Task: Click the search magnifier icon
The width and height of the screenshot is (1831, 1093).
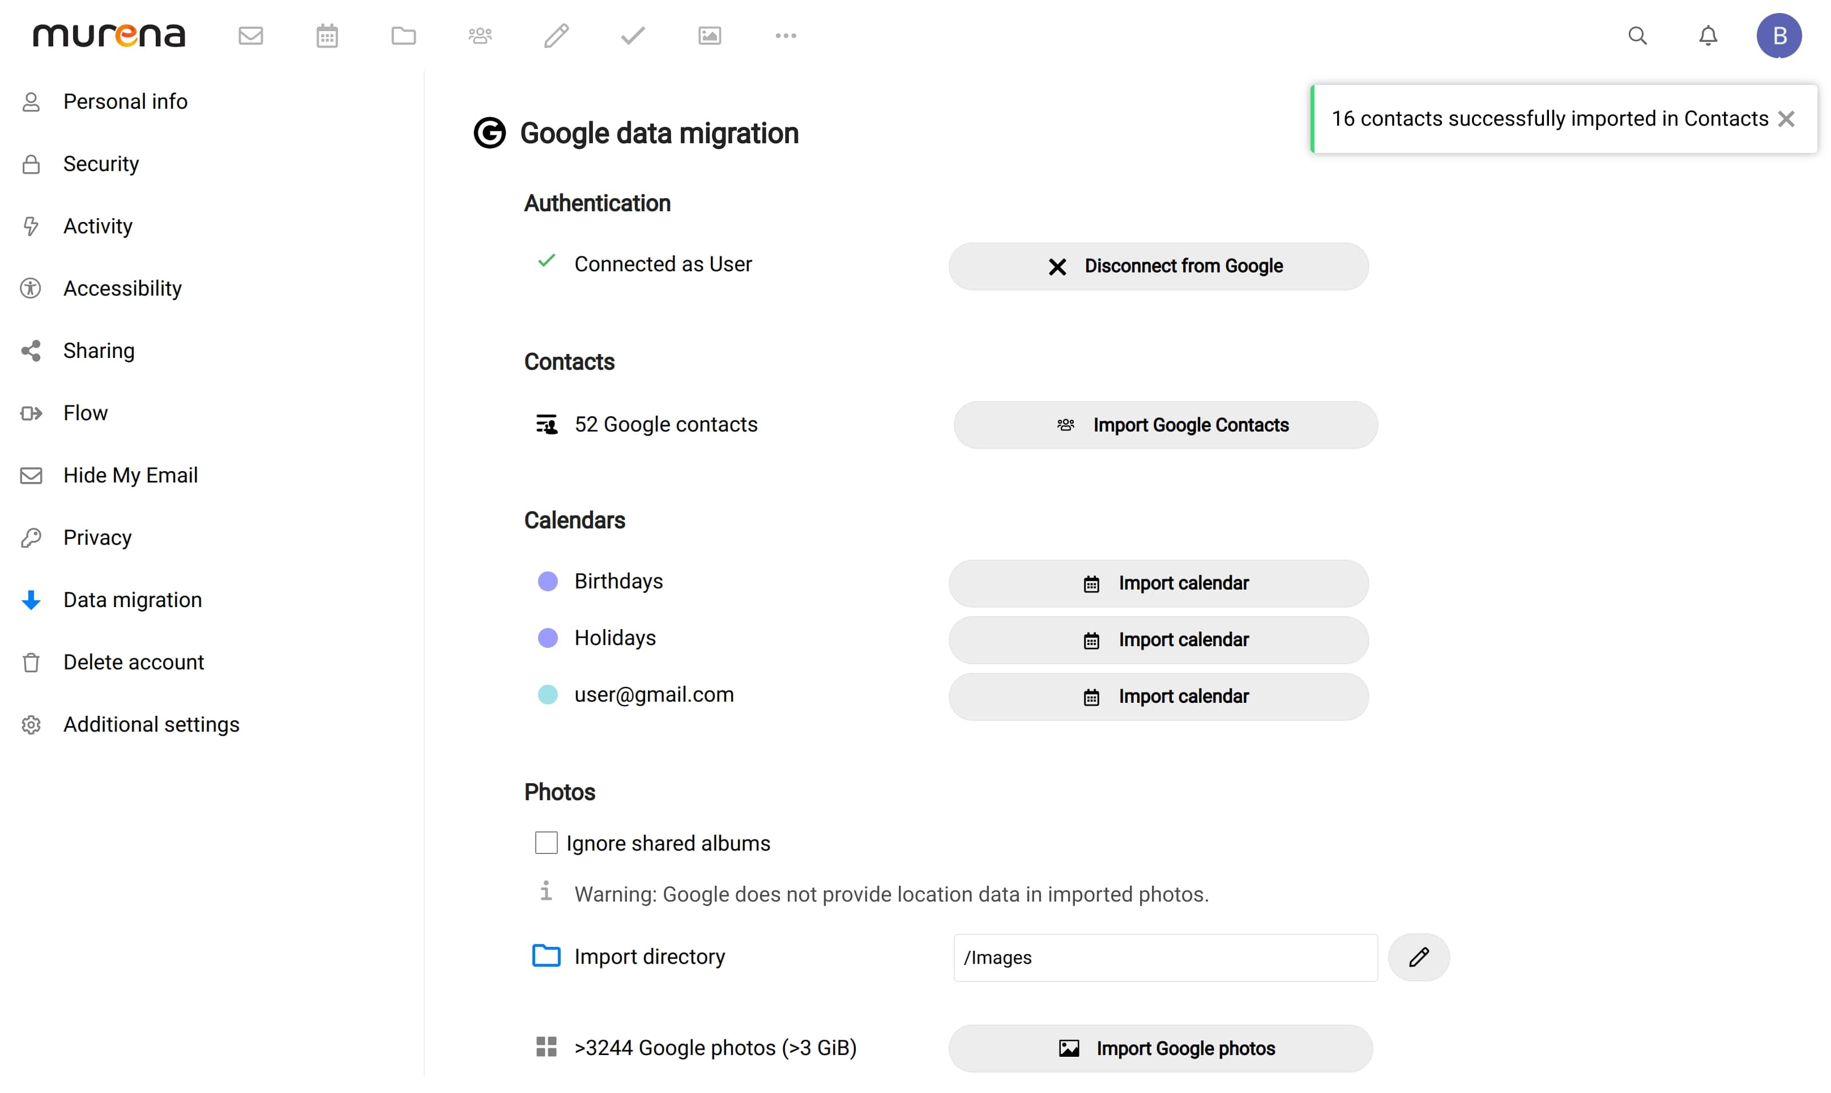Action: click(x=1637, y=35)
